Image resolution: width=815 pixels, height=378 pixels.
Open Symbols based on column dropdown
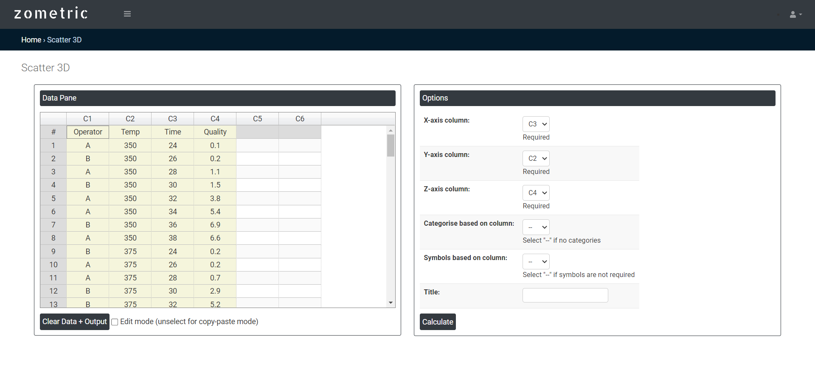(x=536, y=261)
